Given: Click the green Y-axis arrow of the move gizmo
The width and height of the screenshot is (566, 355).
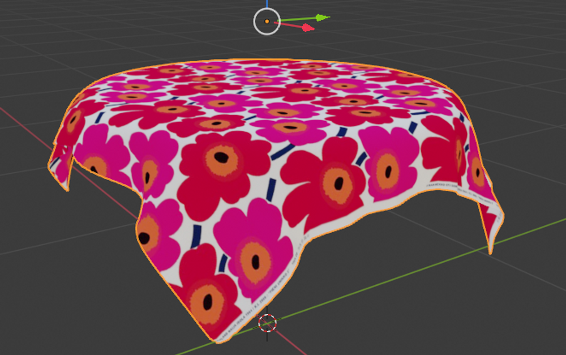Looking at the screenshot, I should (321, 18).
